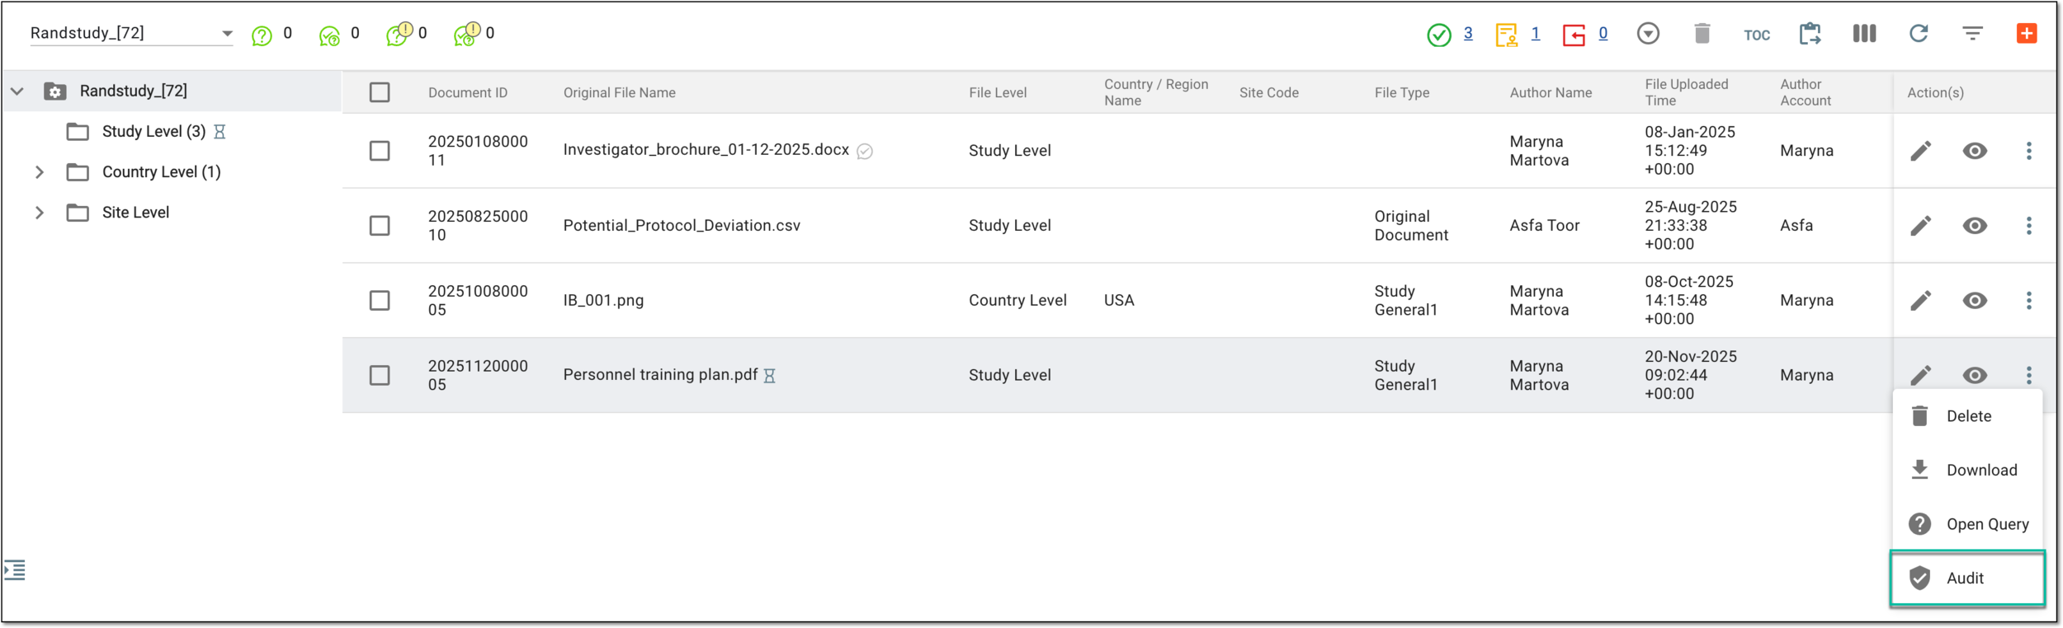Check the Potential_Protocol_Deviation.csv row checkbox
This screenshot has height=628, width=2063.
point(380,226)
